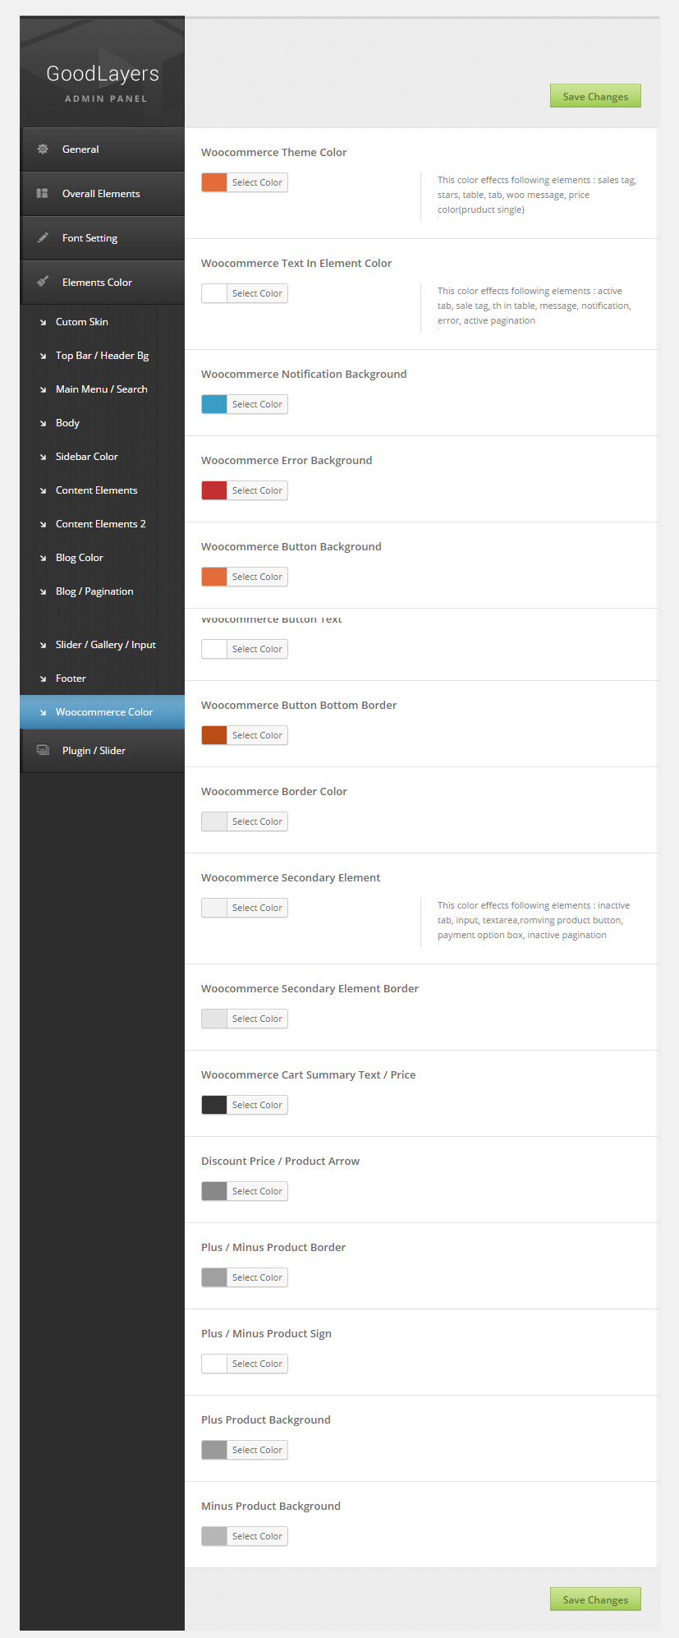Screen dimensions: 679x1638
Task: Open the Content Elements section
Action: (x=102, y=490)
